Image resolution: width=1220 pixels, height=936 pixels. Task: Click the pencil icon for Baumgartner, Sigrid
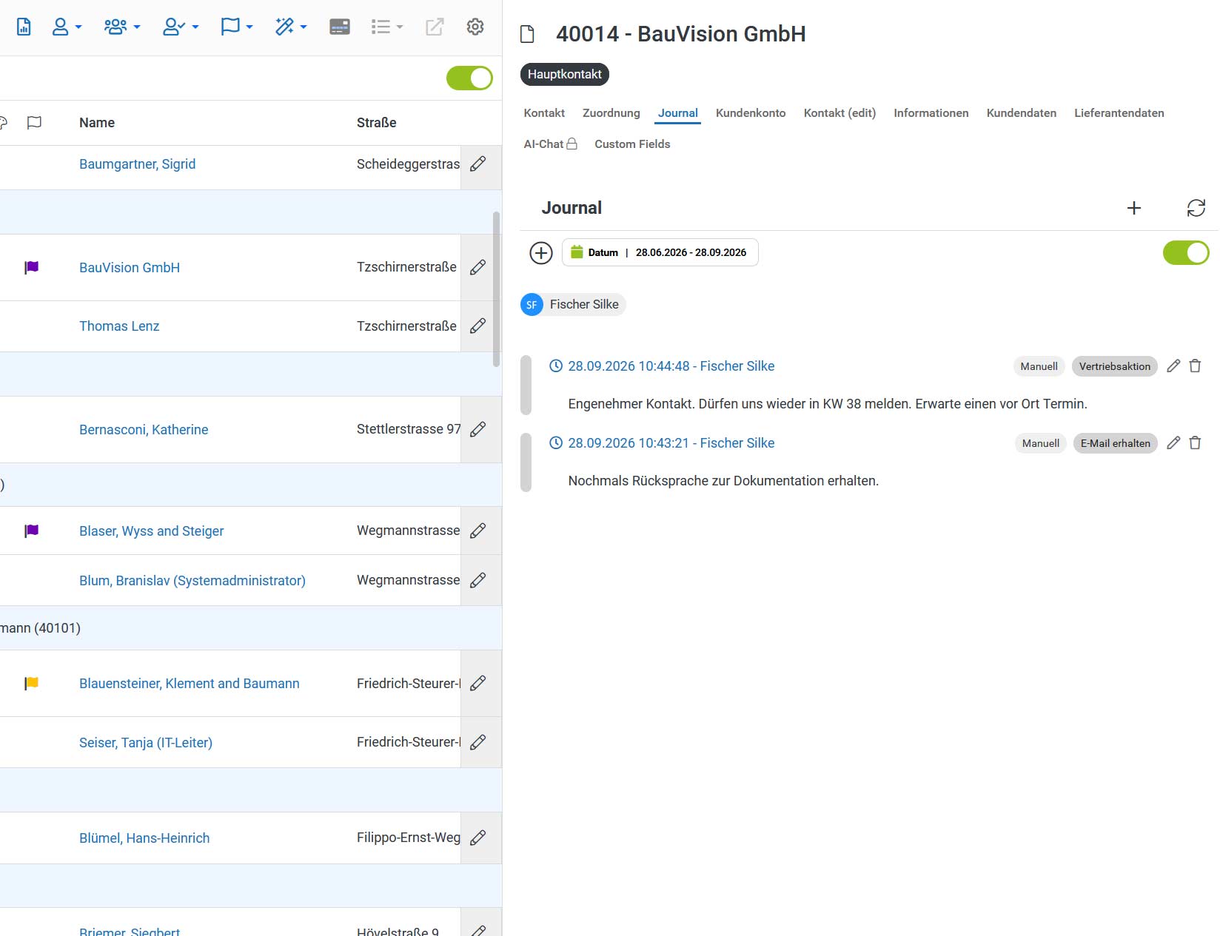478,164
